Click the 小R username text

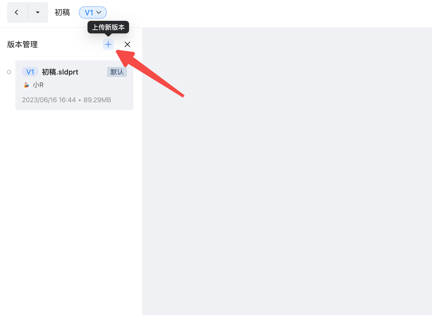38,85
